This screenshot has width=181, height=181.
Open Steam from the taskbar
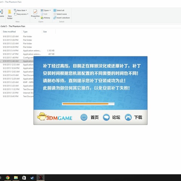click(32, 178)
